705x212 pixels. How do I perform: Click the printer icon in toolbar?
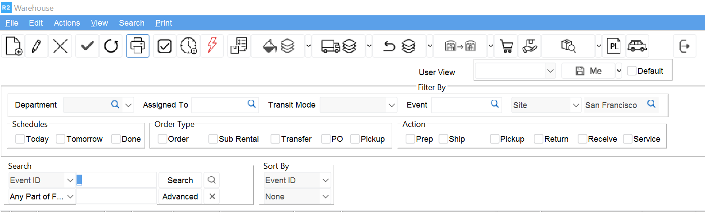(x=137, y=46)
